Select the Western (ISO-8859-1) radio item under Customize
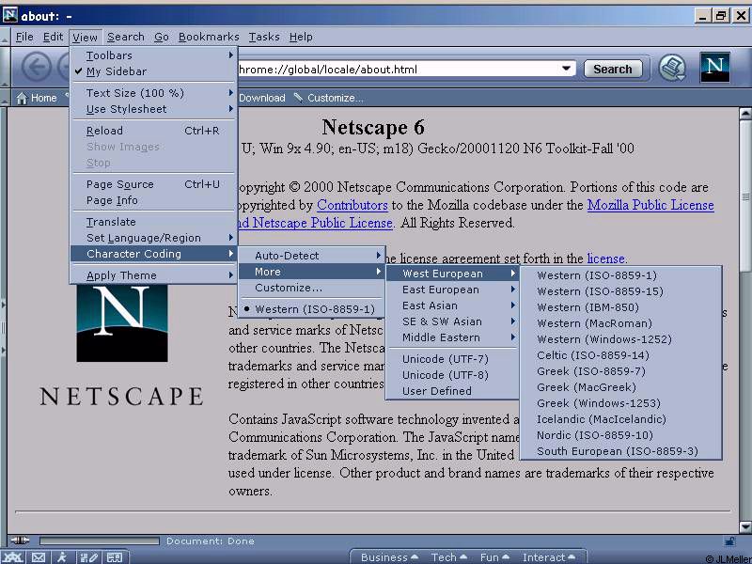 pos(311,309)
